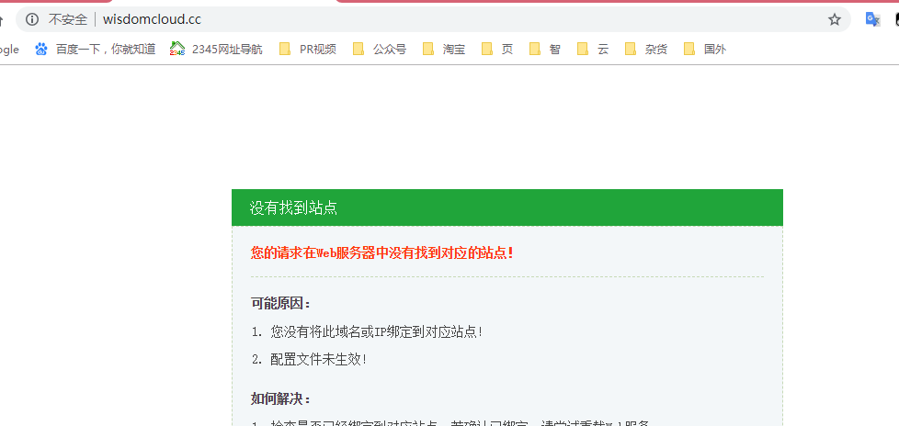The height and width of the screenshot is (426, 899).
Task: Open the 云 bookmark folder
Action: pos(593,50)
